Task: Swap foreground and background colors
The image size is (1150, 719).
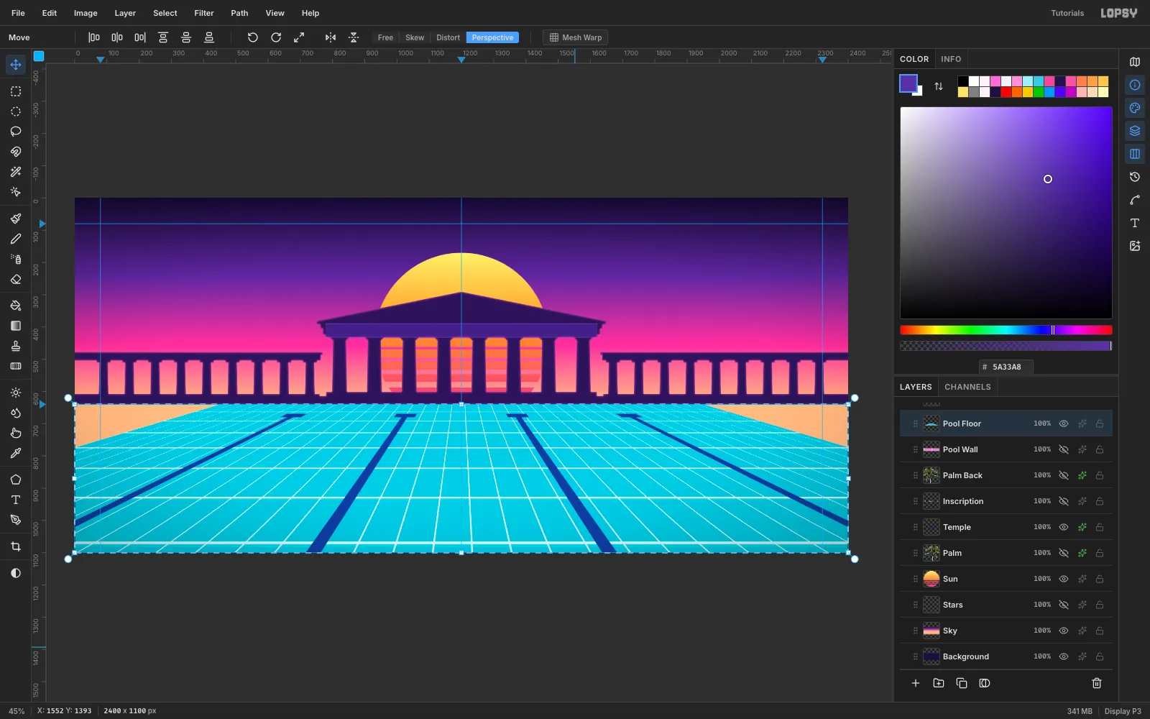Action: coord(938,86)
